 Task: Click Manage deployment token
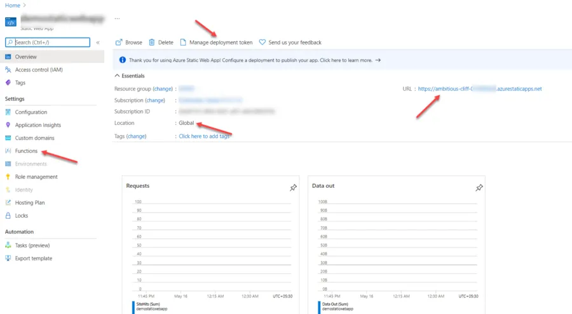click(x=221, y=43)
